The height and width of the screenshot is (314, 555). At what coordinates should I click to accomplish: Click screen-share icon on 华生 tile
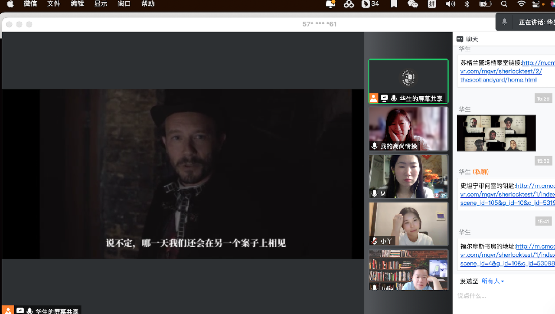pyautogui.click(x=384, y=98)
